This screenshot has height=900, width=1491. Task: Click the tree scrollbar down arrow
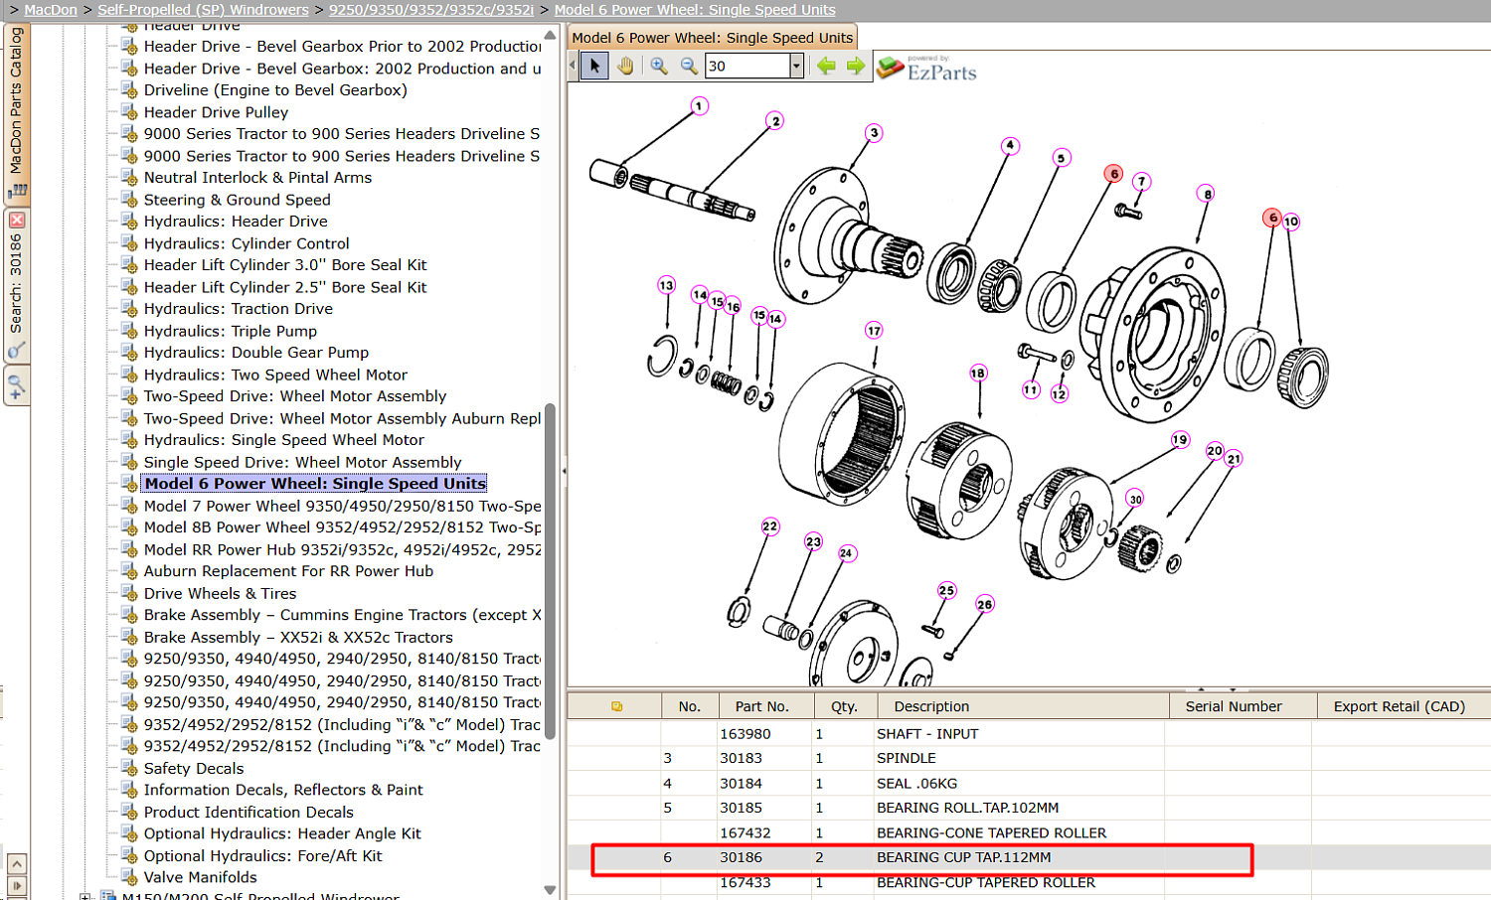click(x=551, y=889)
